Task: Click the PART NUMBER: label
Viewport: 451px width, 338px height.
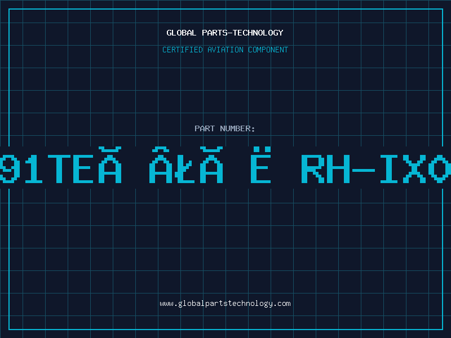Action: (x=224, y=128)
